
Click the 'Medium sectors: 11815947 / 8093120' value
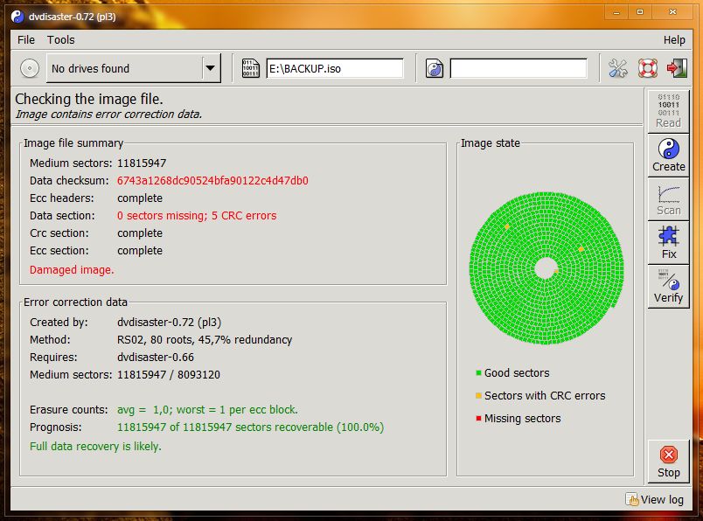[x=169, y=375]
